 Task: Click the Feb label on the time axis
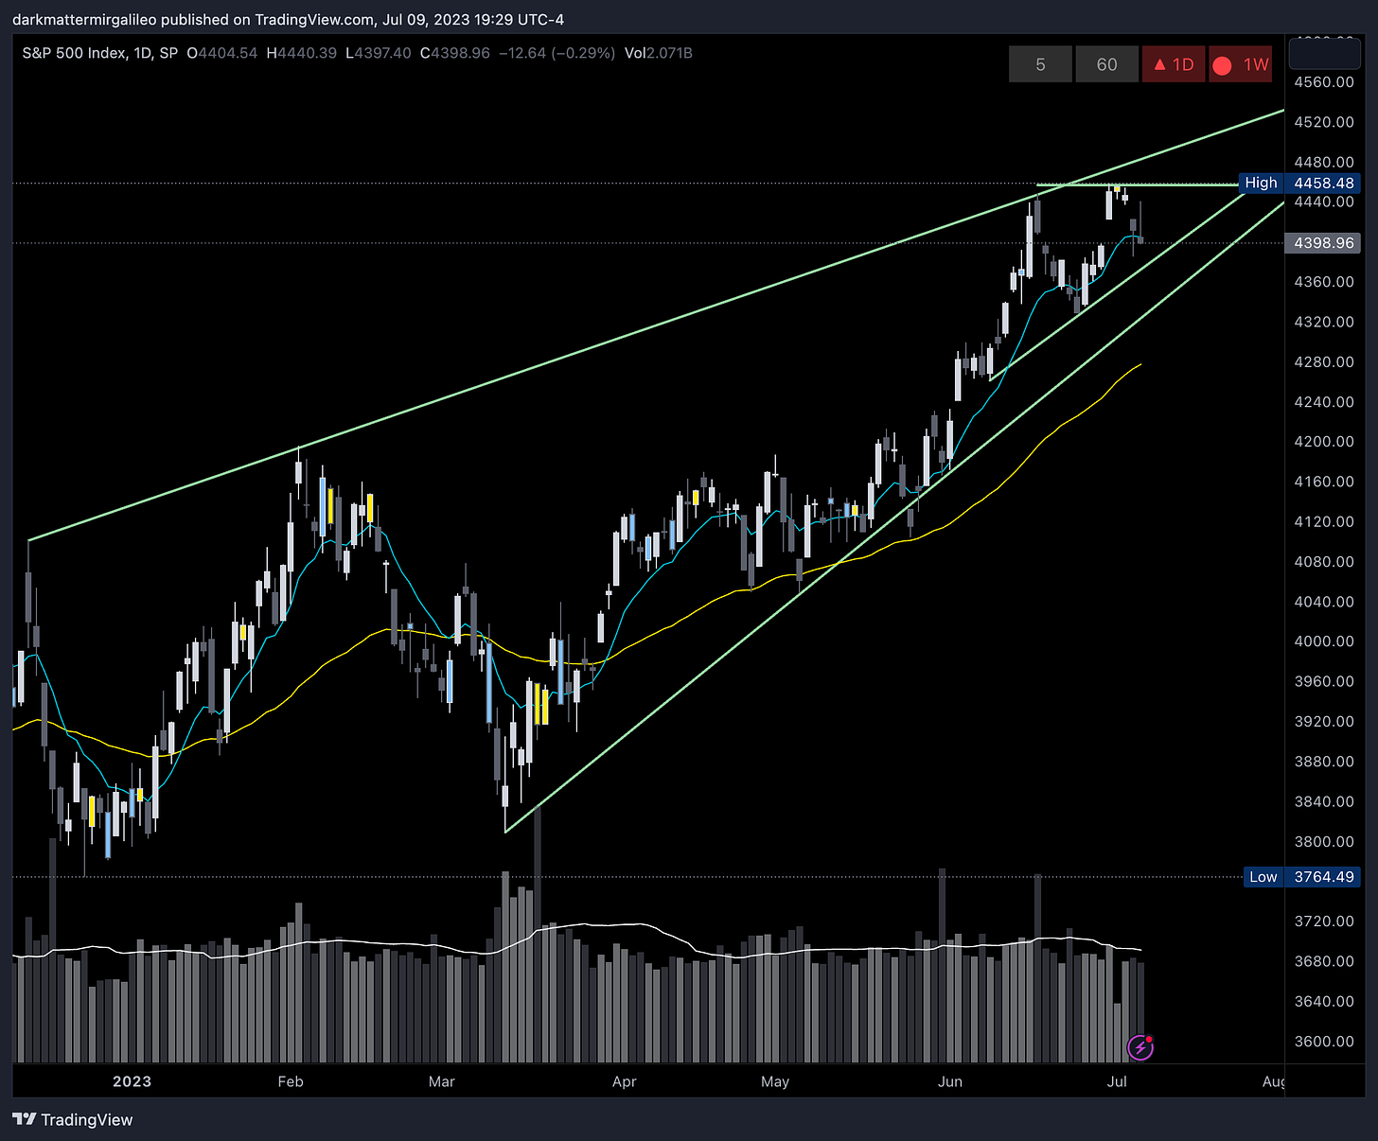coord(291,1081)
